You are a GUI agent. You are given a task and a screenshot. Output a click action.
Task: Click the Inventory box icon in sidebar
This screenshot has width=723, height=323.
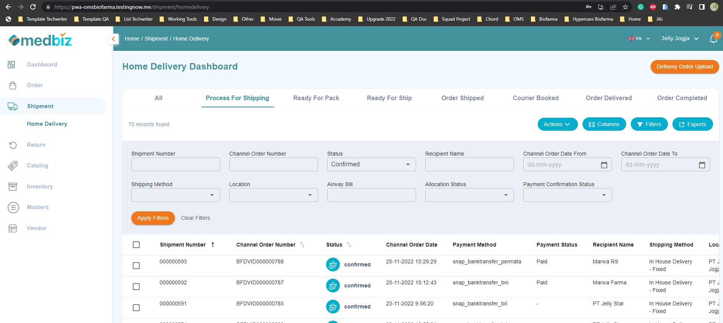[x=13, y=187]
